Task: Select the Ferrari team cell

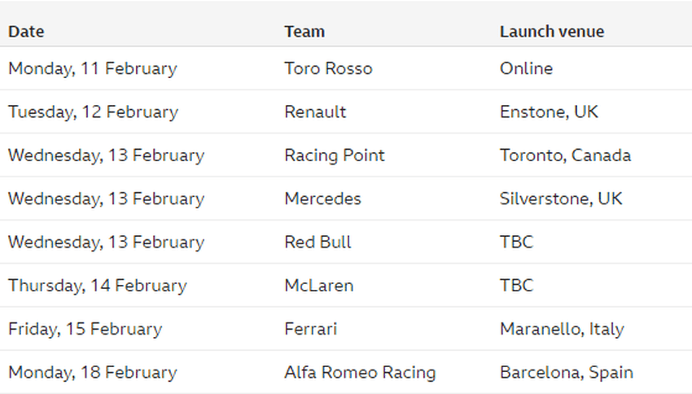Action: pyautogui.click(x=311, y=329)
